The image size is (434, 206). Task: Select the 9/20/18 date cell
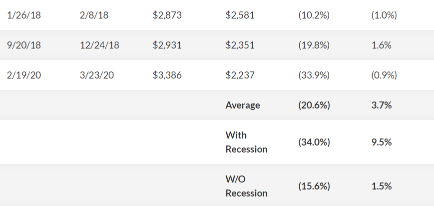point(24,45)
